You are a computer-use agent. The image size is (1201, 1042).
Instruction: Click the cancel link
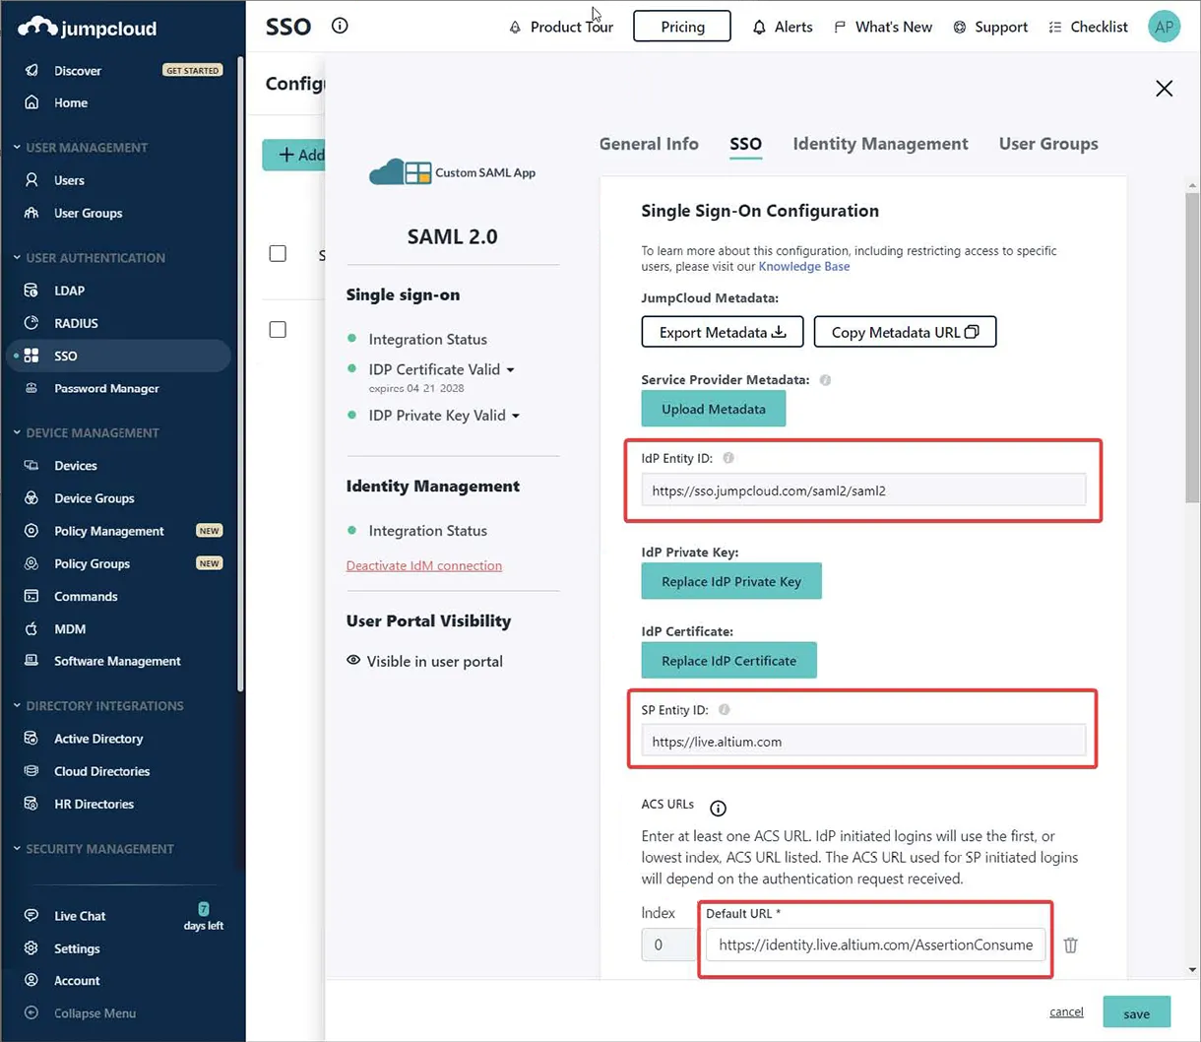1066,1011
